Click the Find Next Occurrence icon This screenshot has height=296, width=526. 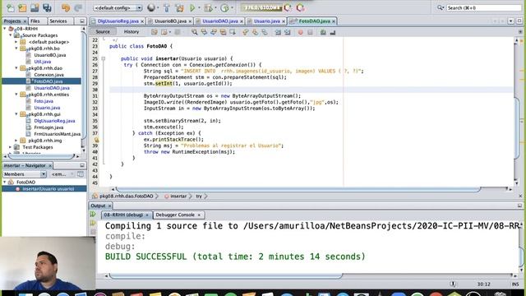click(214, 32)
